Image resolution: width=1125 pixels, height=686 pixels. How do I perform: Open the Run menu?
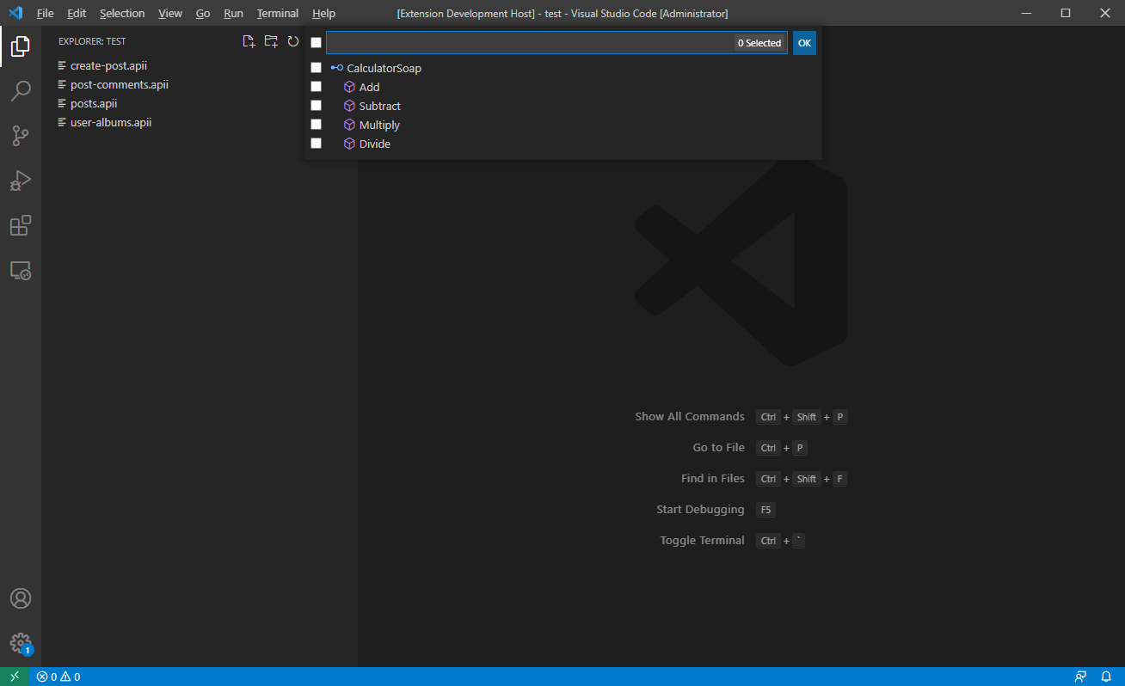click(233, 13)
